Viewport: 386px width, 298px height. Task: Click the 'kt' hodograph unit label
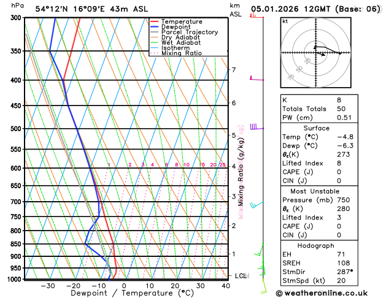click(285, 21)
